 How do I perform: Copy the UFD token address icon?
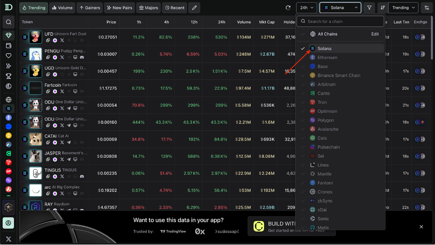pyautogui.click(x=48, y=40)
